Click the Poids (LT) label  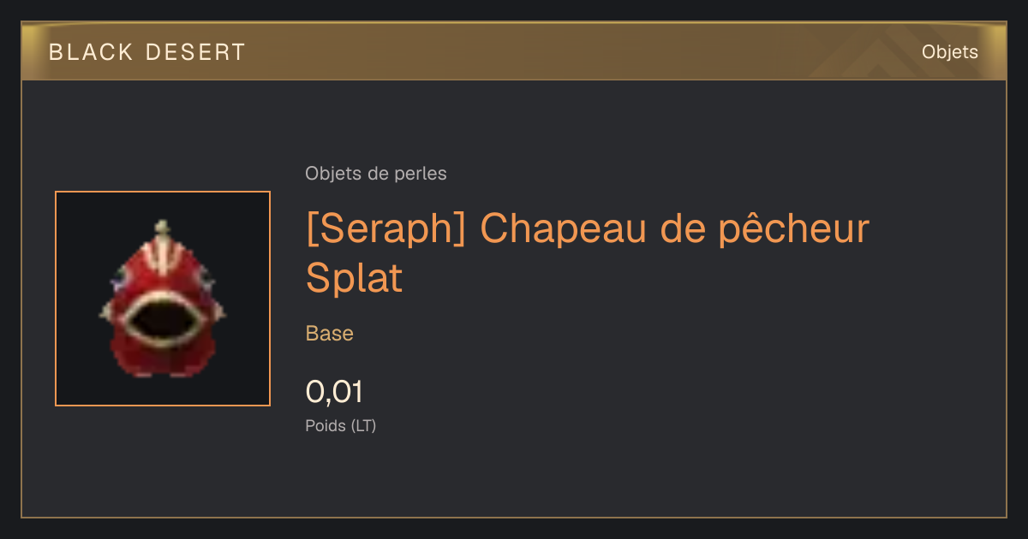[341, 425]
